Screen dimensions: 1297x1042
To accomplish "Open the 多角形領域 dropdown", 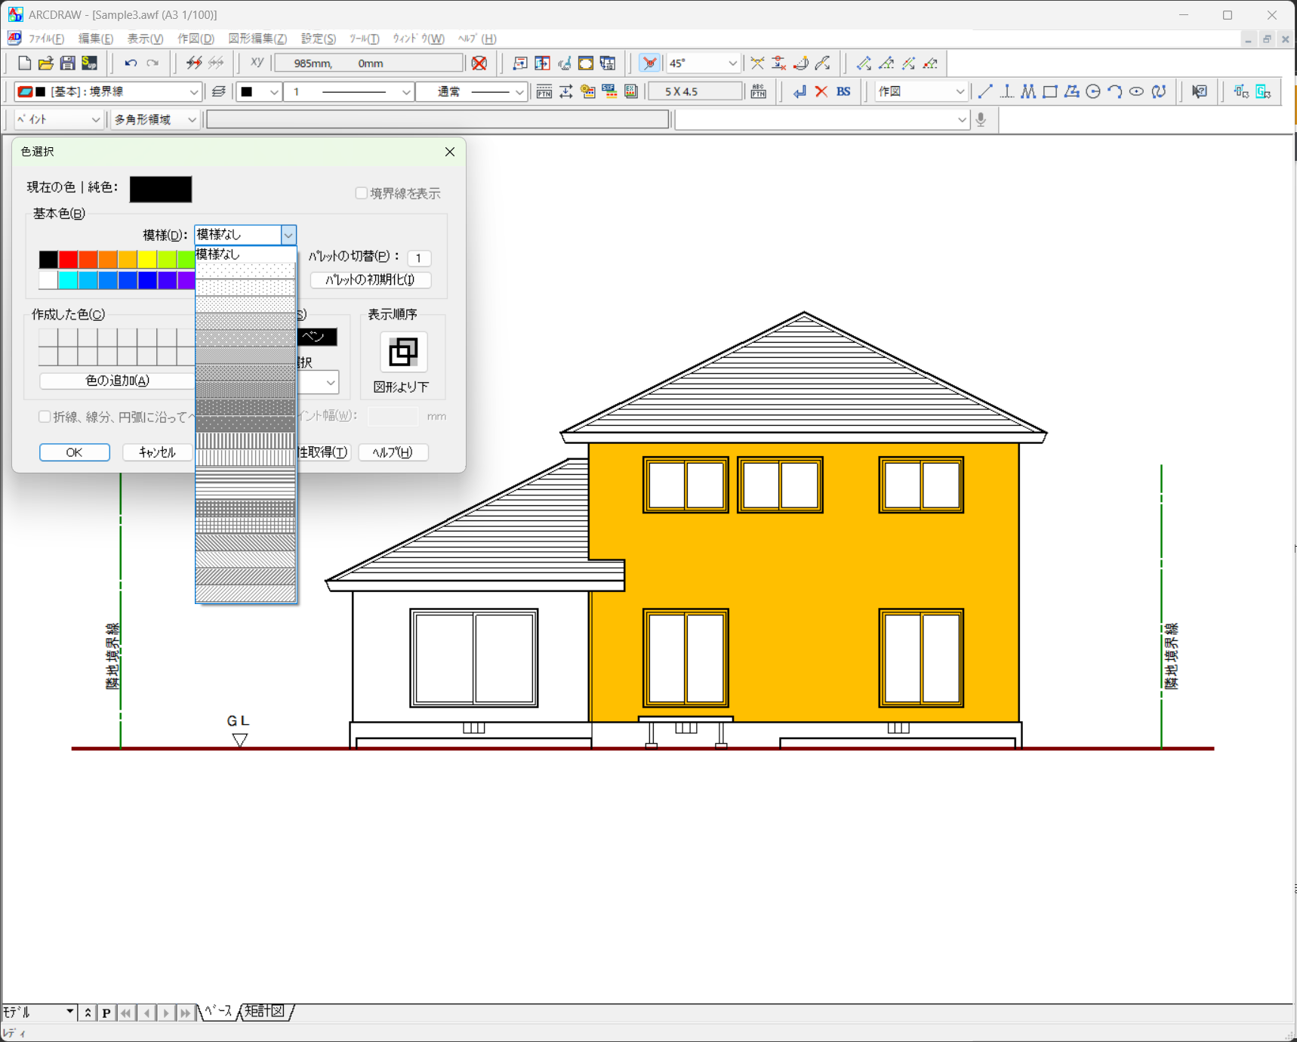I will click(191, 120).
